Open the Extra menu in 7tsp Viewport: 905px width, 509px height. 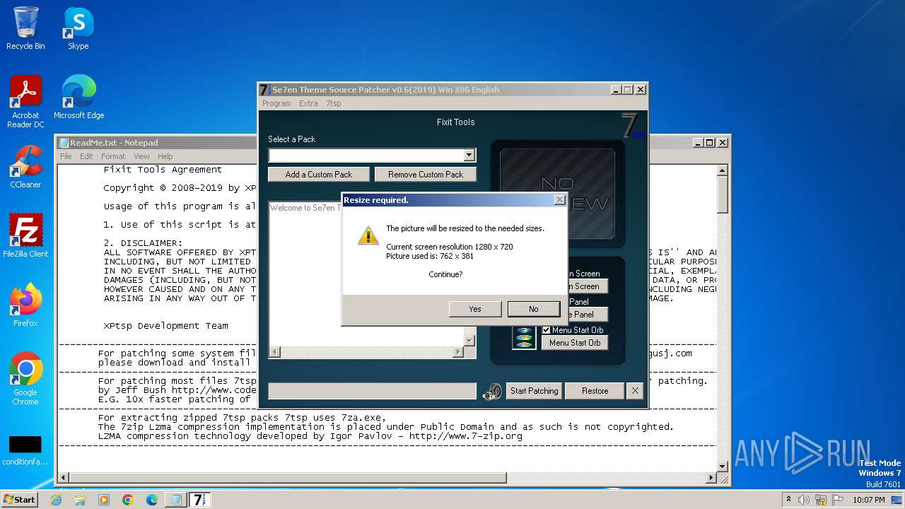(308, 103)
